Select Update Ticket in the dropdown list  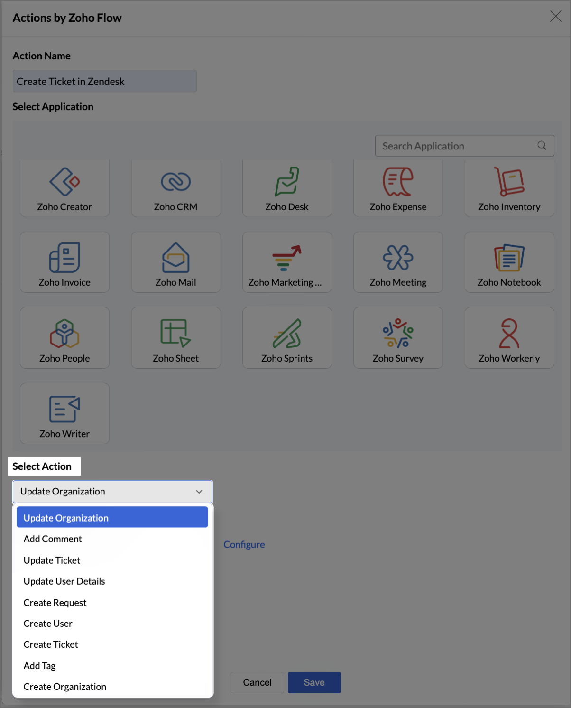[52, 560]
